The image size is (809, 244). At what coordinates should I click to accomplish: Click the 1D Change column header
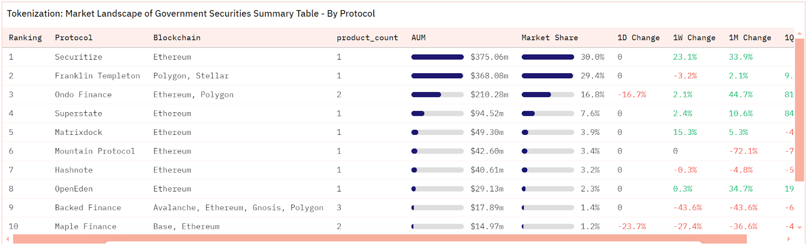[x=639, y=38]
